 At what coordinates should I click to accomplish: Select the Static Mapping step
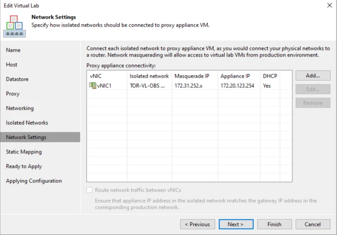tap(24, 152)
